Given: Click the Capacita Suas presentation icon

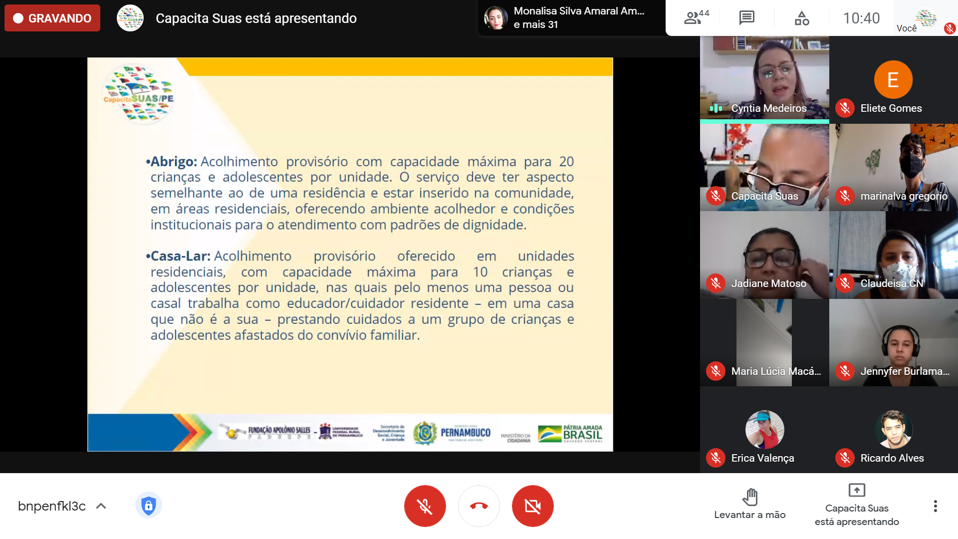Looking at the screenshot, I should coord(857,490).
